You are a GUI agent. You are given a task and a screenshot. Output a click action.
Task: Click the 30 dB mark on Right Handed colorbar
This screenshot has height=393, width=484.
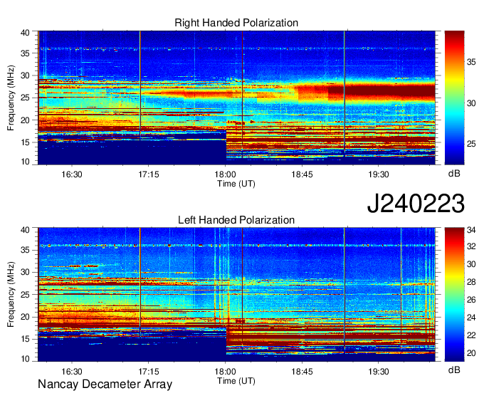tap(471, 103)
